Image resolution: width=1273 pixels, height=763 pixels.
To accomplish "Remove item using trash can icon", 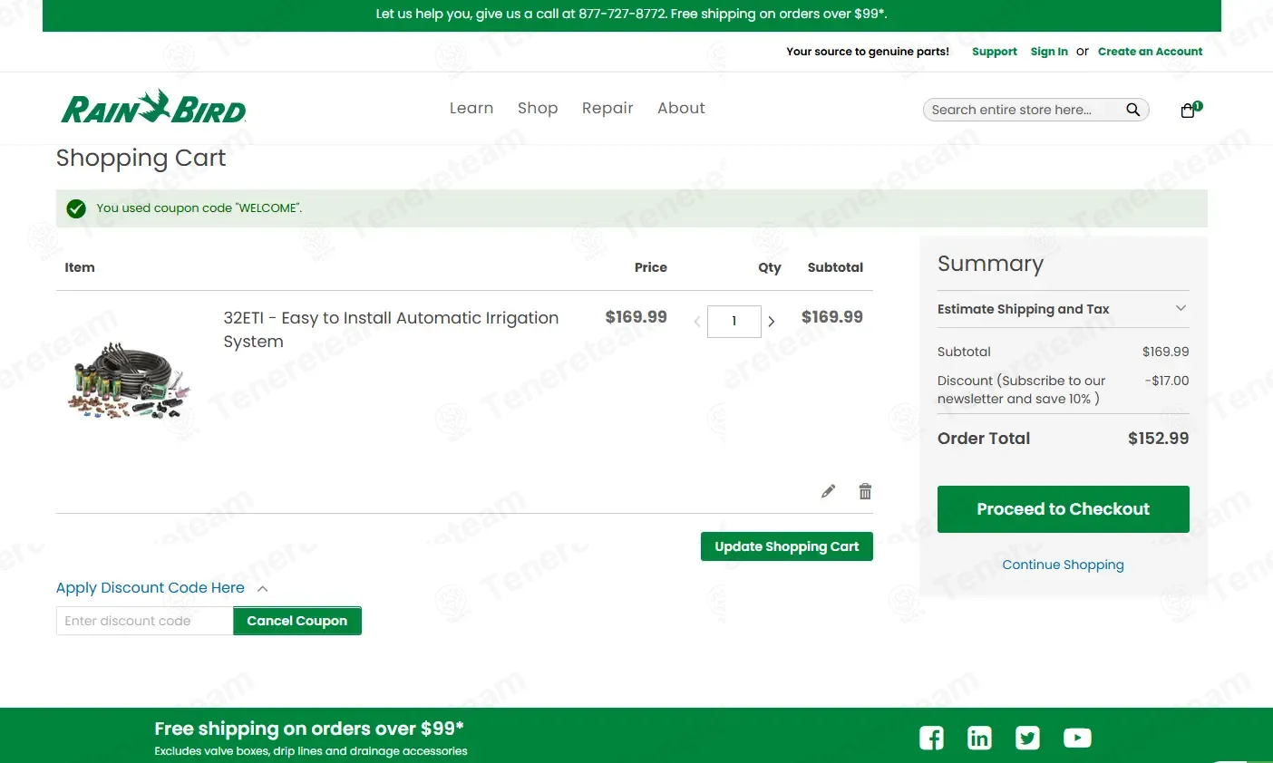I will pos(865,491).
